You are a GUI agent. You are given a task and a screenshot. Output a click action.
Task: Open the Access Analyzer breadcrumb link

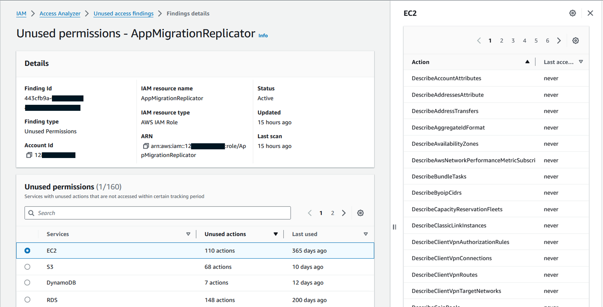60,13
